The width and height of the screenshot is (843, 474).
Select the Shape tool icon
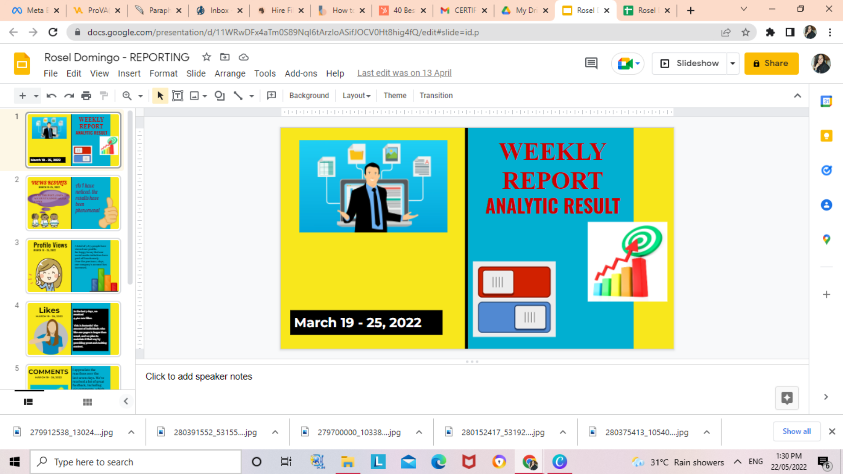(x=220, y=96)
